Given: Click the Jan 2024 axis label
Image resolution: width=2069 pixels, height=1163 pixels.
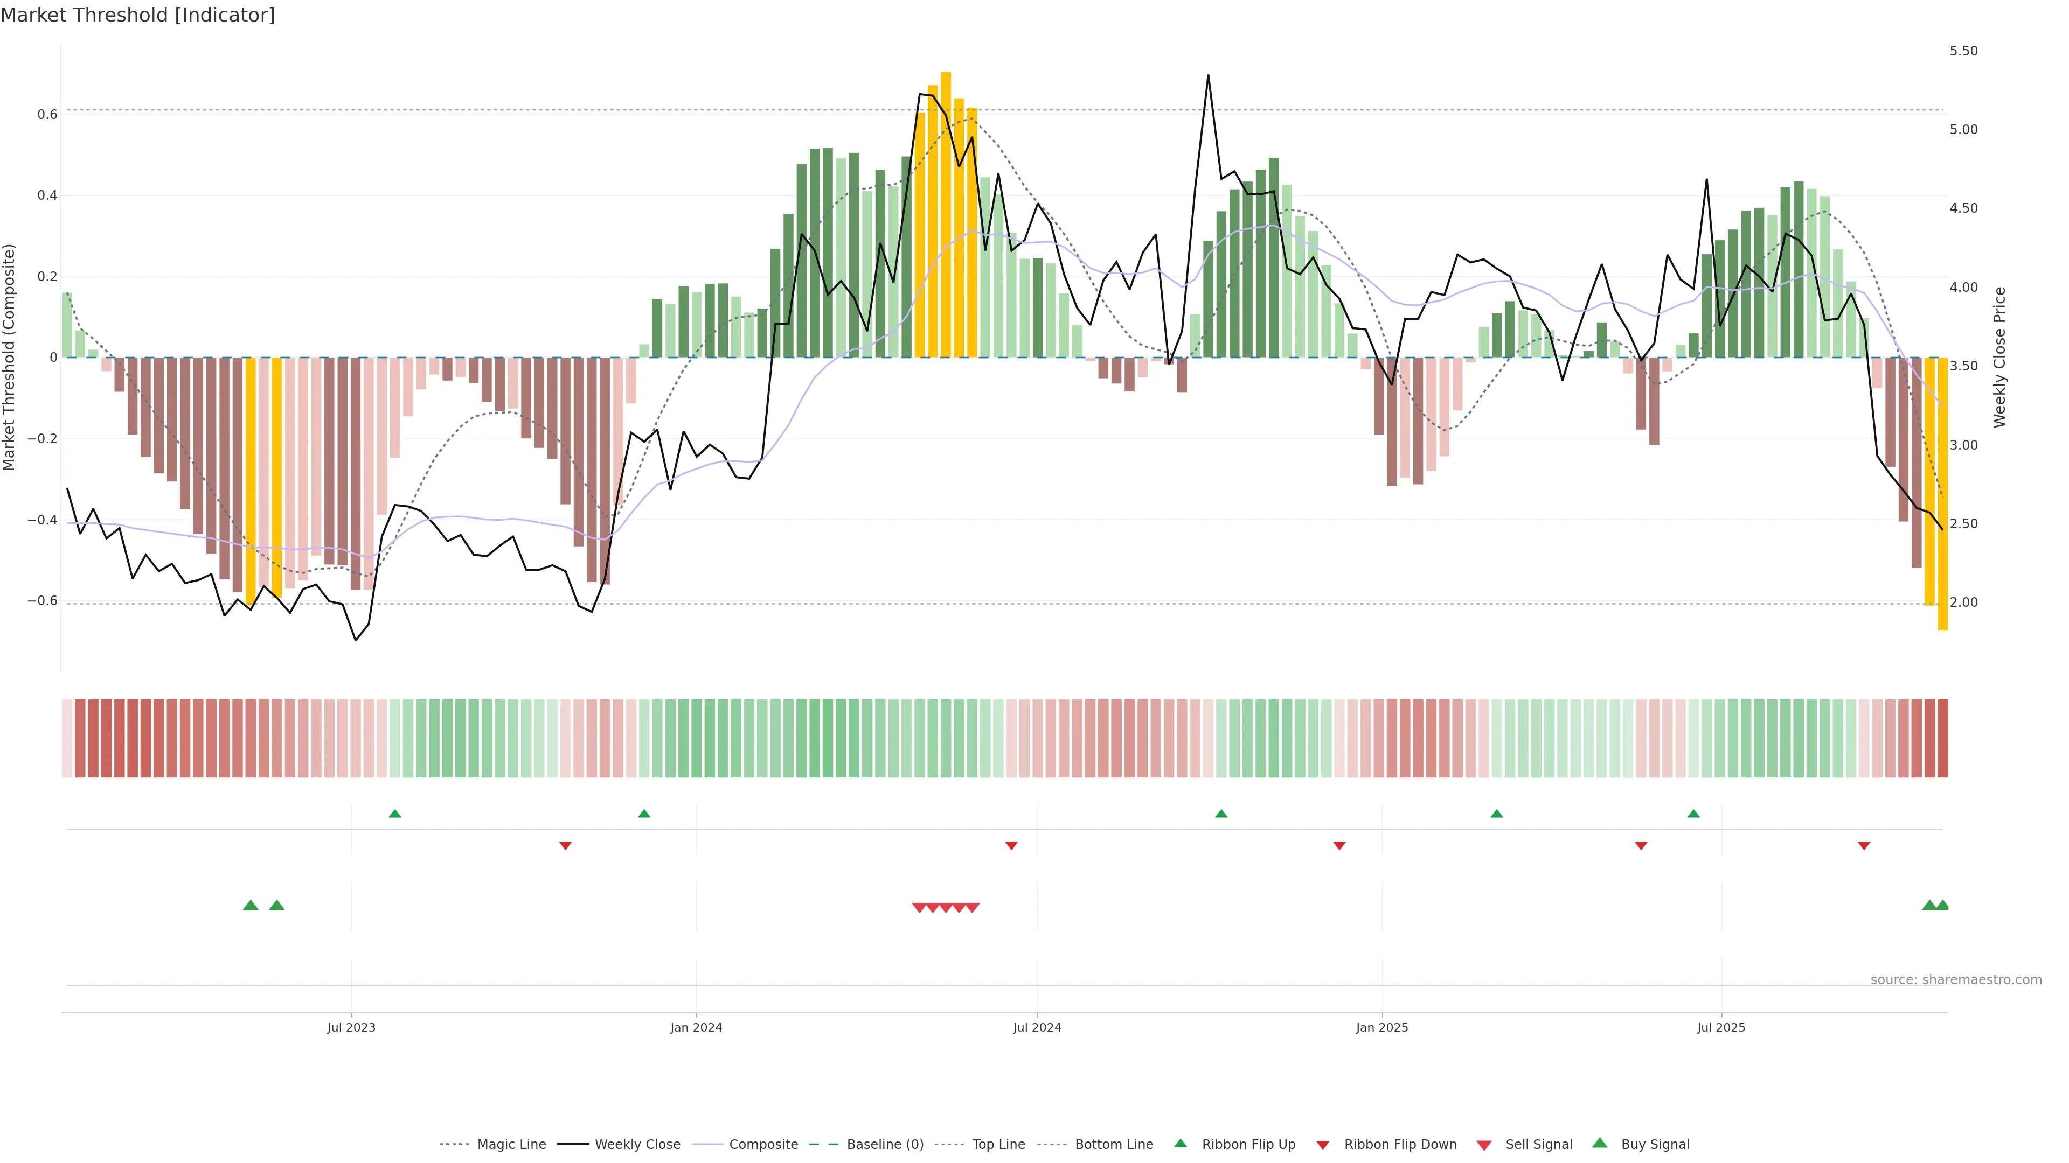Looking at the screenshot, I should (x=696, y=1027).
